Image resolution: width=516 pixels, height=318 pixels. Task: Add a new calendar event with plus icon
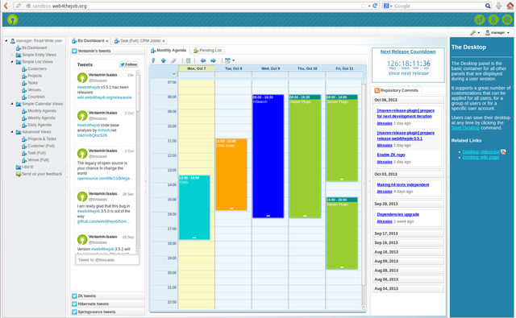point(164,60)
